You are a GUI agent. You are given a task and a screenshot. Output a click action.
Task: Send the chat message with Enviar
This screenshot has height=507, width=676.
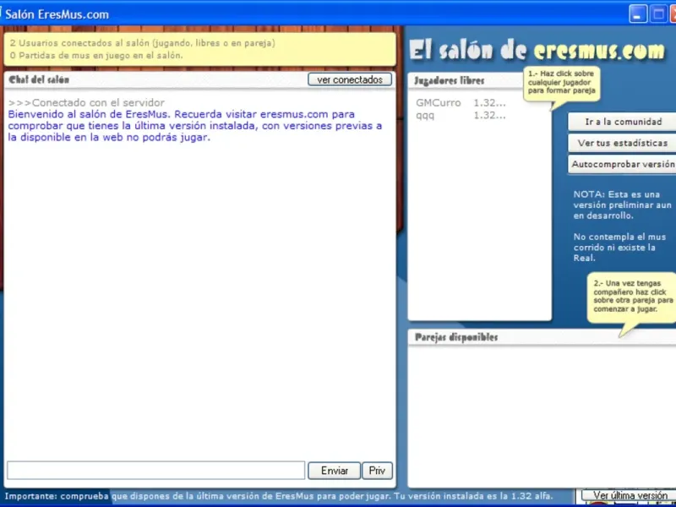(x=334, y=471)
